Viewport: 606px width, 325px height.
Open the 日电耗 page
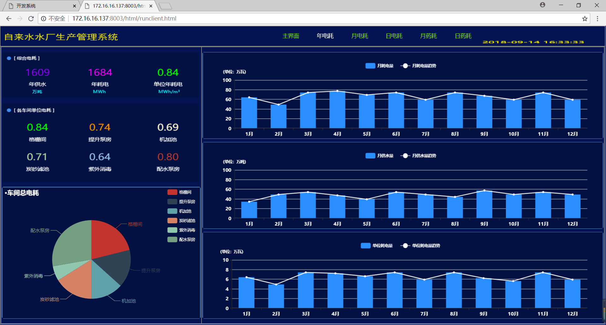(x=394, y=36)
